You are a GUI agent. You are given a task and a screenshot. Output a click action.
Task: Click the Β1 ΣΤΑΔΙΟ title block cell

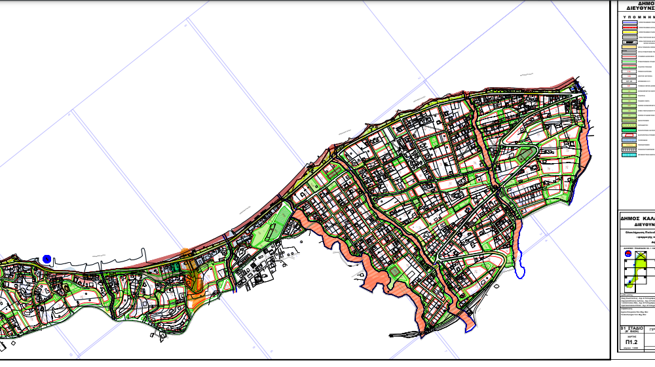[631, 330]
